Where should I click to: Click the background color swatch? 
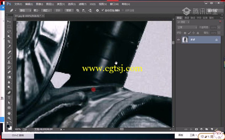(10, 128)
